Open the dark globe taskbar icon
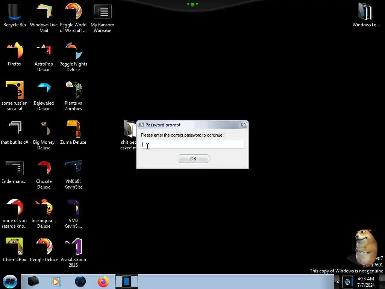 pyautogui.click(x=80, y=281)
